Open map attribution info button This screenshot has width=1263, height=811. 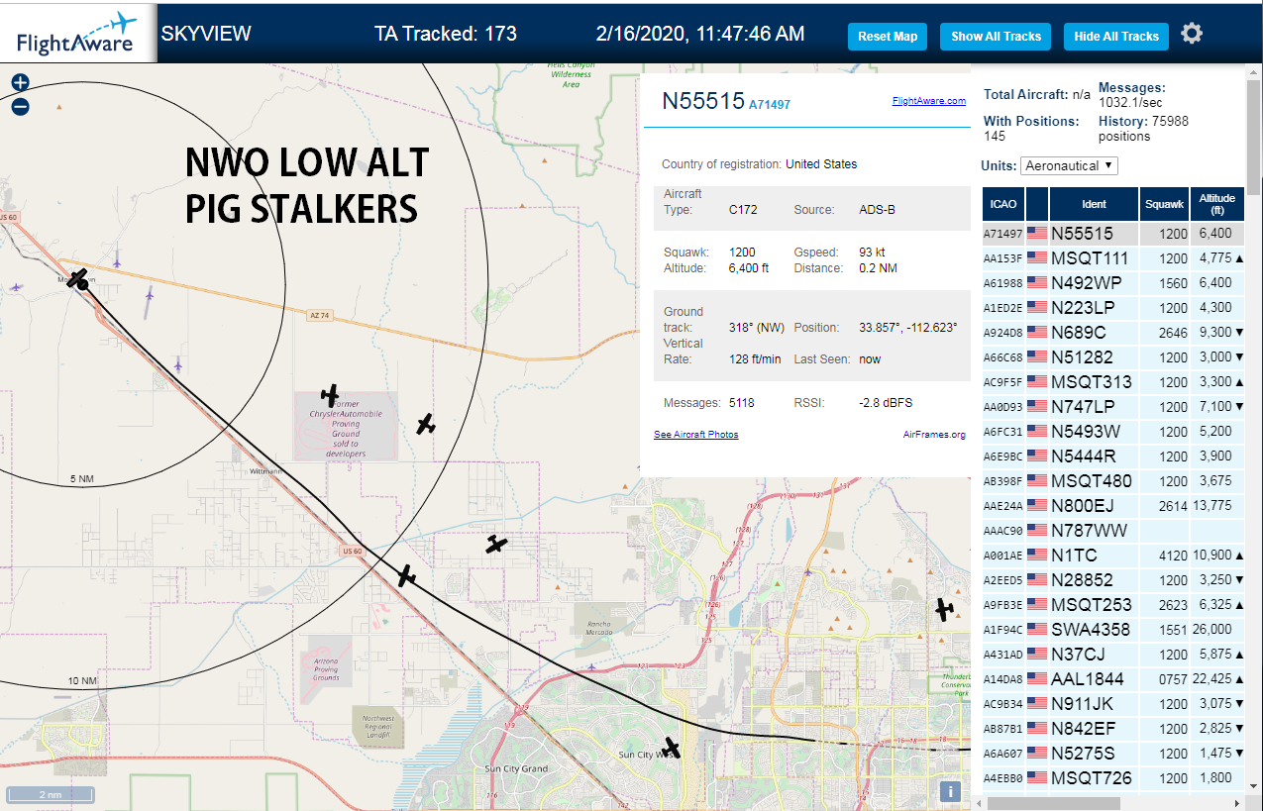950,791
